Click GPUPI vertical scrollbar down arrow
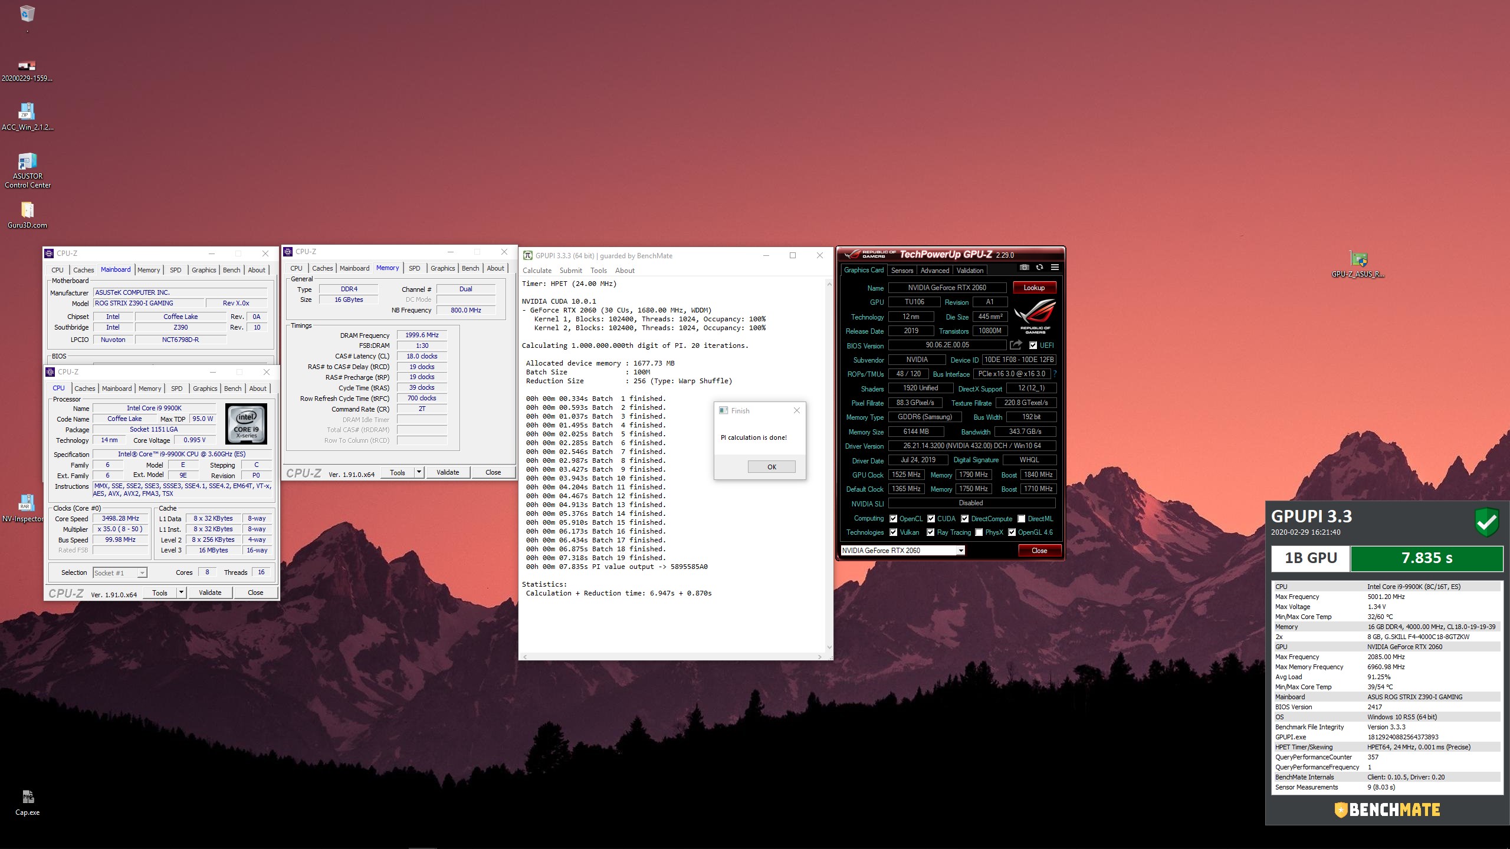The height and width of the screenshot is (849, 1510). click(x=829, y=647)
